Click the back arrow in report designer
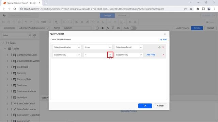This screenshot has height=122, width=218. click(4, 15)
